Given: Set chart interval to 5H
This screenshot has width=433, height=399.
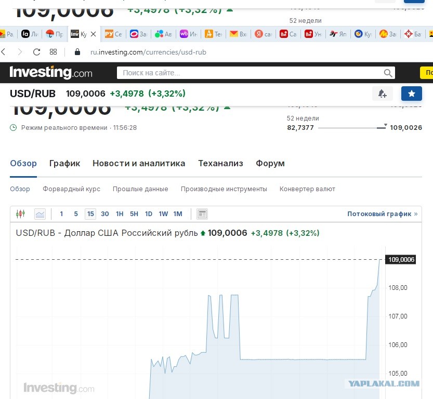Looking at the screenshot, I should point(134,214).
